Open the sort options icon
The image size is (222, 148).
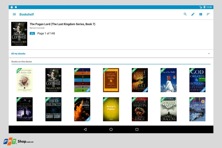[x=208, y=14]
